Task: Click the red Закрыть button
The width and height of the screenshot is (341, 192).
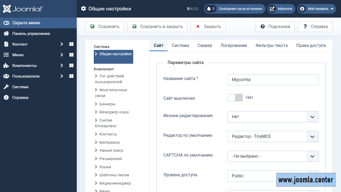Action: point(208,27)
